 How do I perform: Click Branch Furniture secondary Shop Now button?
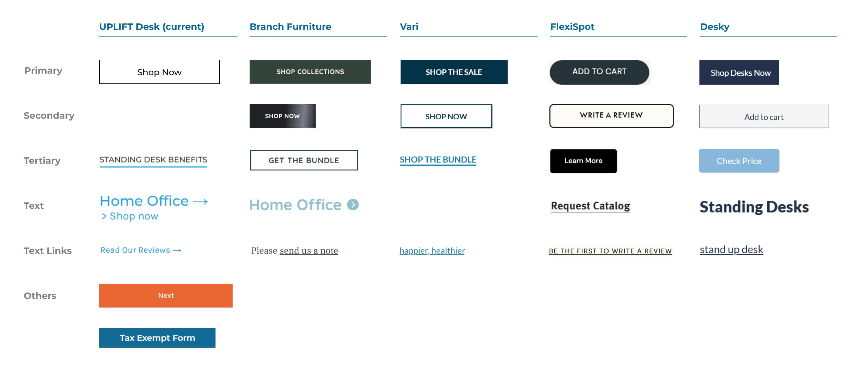click(x=282, y=115)
